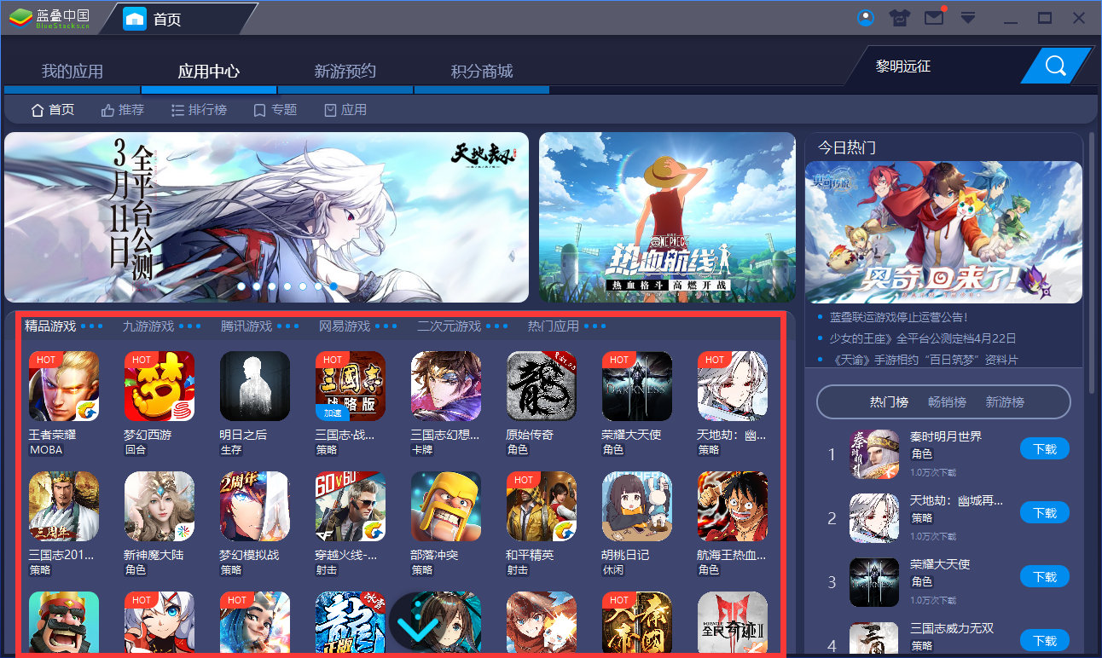Image resolution: width=1102 pixels, height=658 pixels.
Task: Open the 排行榜 rankings section
Action: tap(199, 110)
